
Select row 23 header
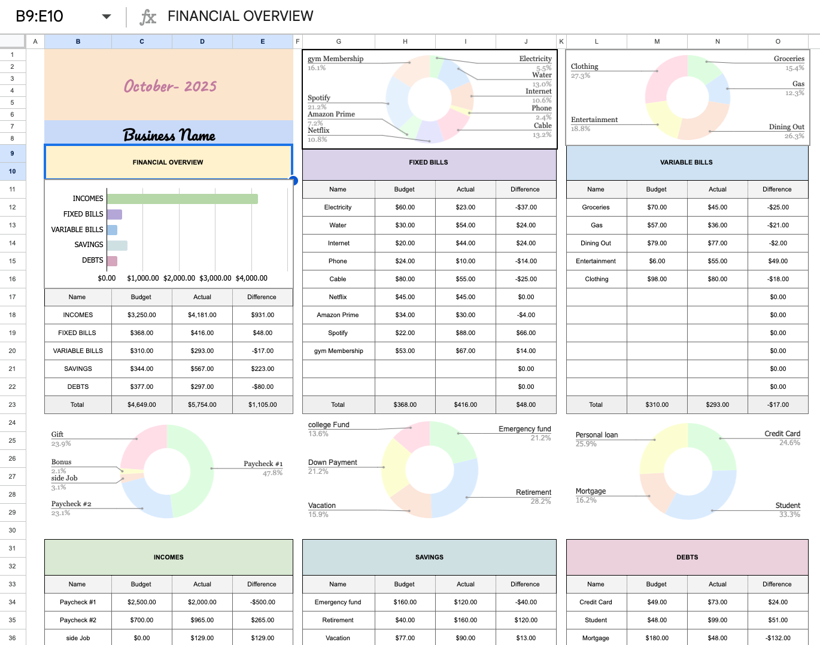pos(12,404)
